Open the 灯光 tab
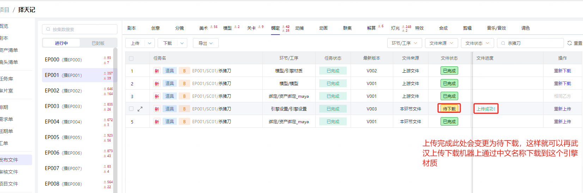The image size is (583, 193). point(395,28)
